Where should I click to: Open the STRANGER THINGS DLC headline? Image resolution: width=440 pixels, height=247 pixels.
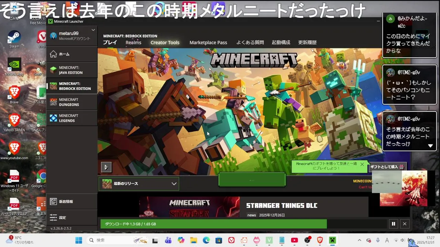click(x=282, y=205)
